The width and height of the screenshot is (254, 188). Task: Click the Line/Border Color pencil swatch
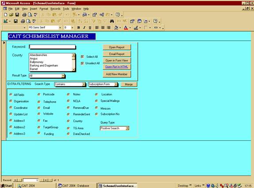pyautogui.click(x=136, y=28)
